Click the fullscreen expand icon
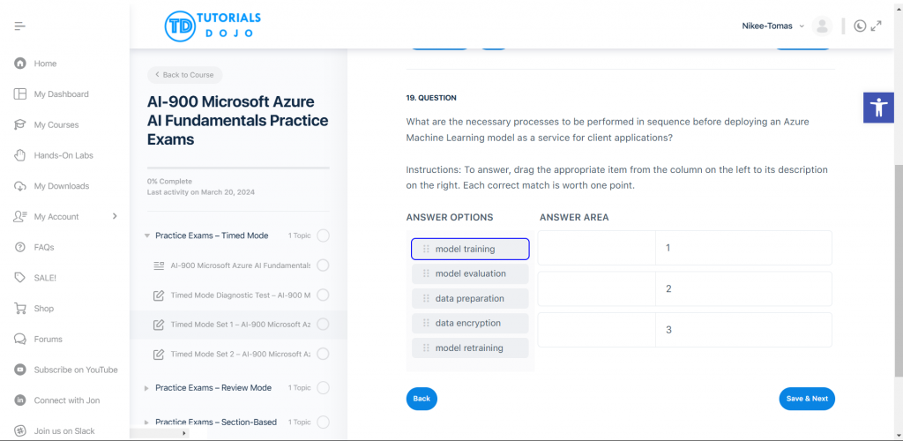Screen dimensions: 903x441 pos(877,26)
